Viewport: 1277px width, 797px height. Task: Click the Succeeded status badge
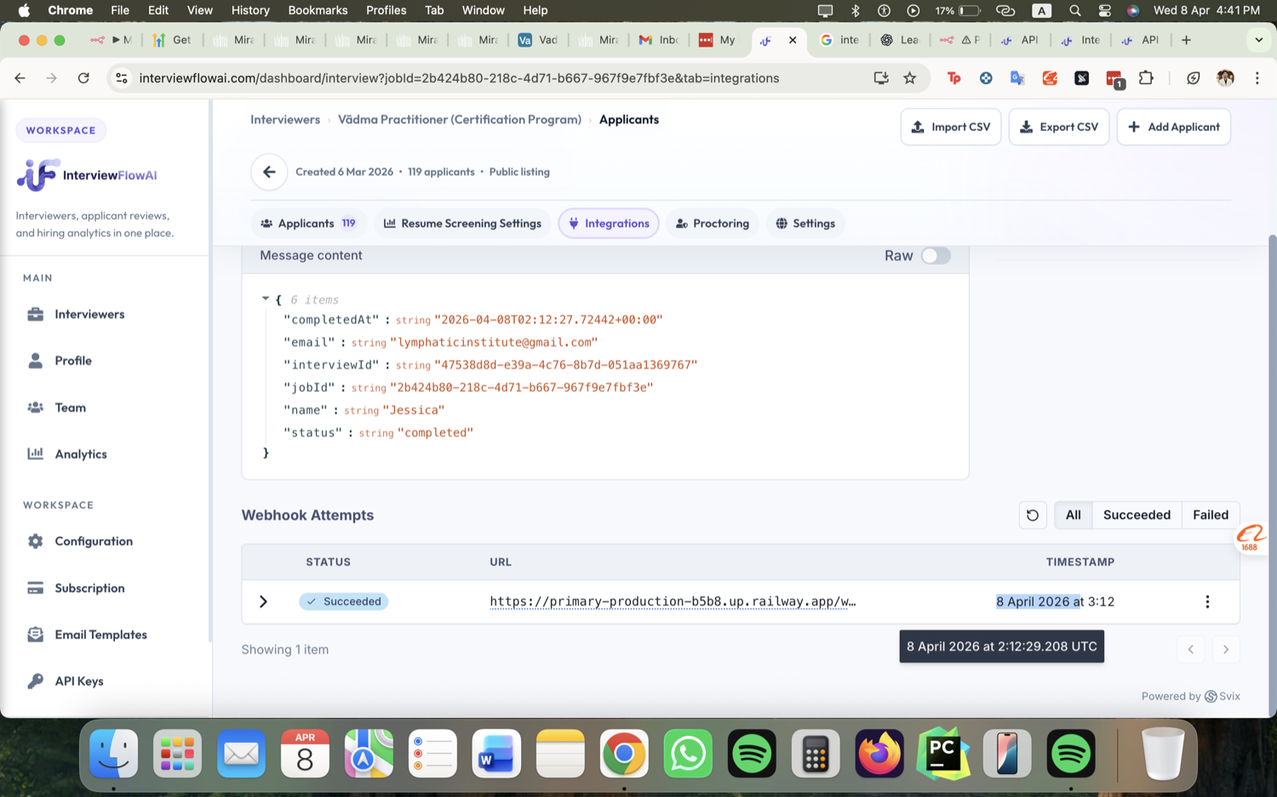(344, 601)
